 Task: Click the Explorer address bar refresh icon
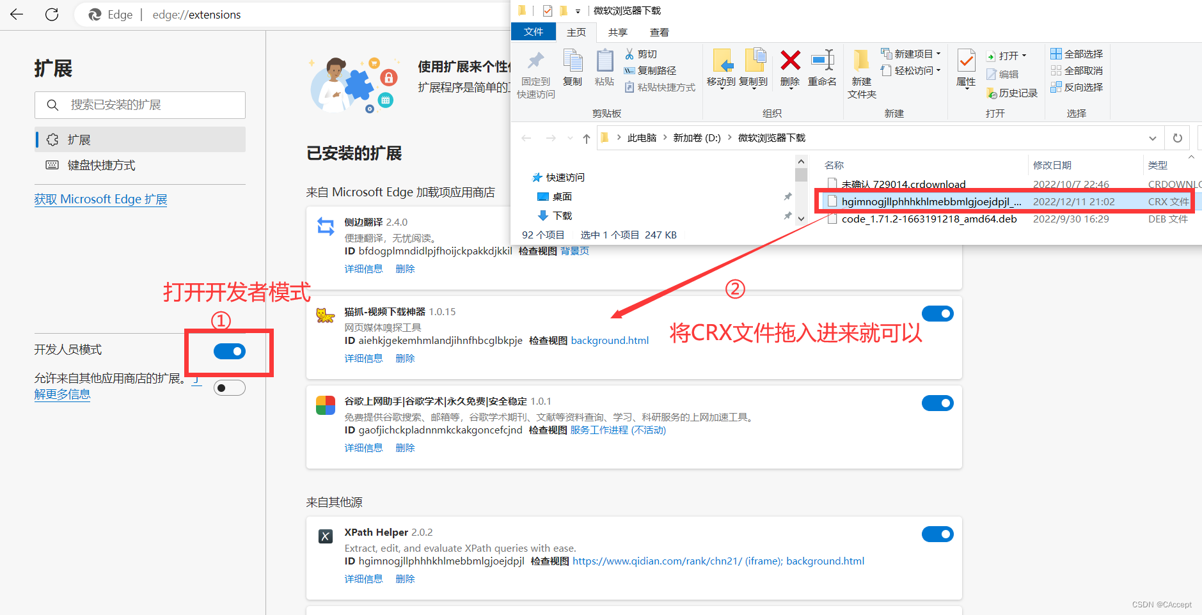coord(1178,138)
